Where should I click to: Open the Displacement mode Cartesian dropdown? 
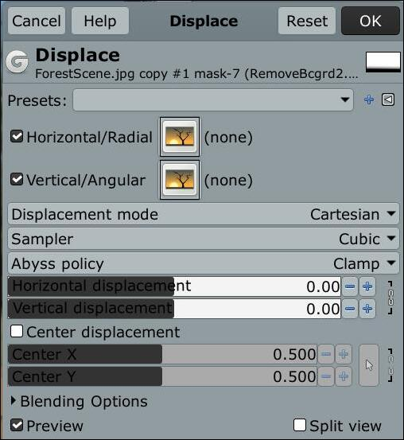click(204, 214)
